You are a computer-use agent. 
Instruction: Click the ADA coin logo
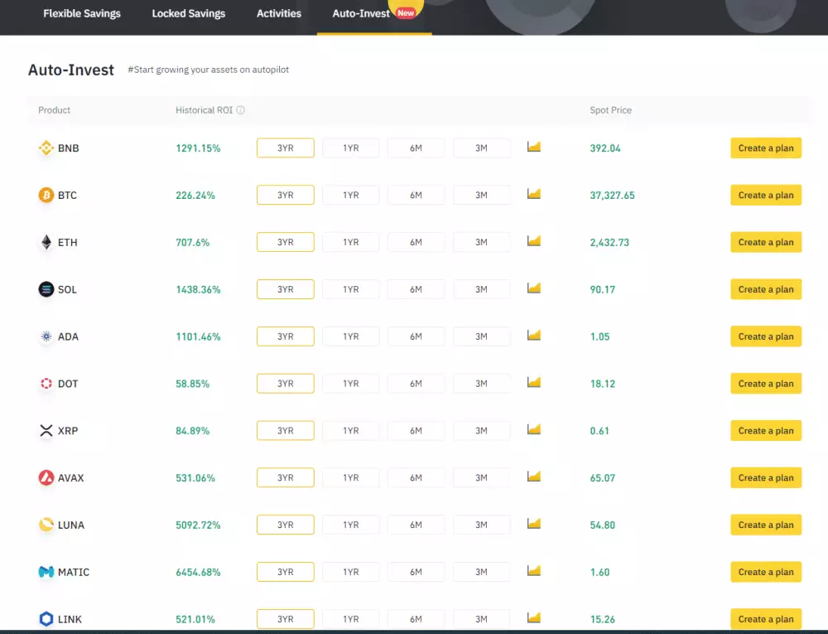46,336
